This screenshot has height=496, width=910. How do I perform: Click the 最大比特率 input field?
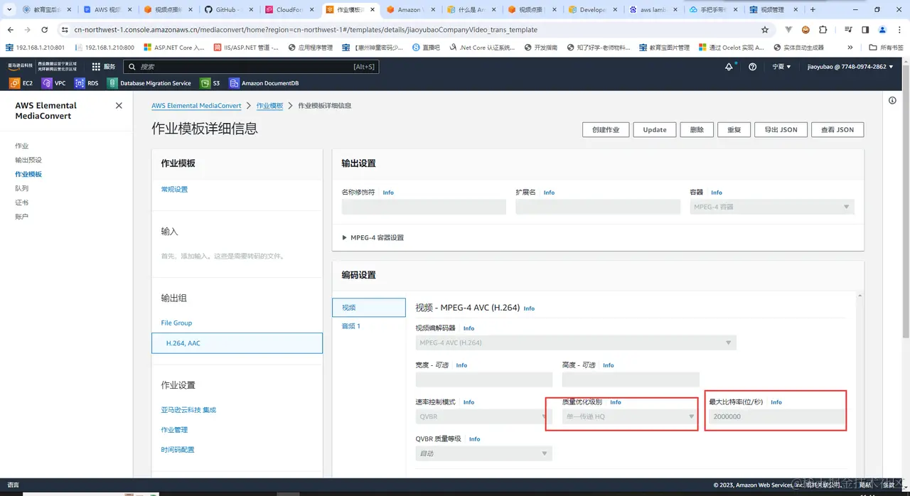(777, 416)
